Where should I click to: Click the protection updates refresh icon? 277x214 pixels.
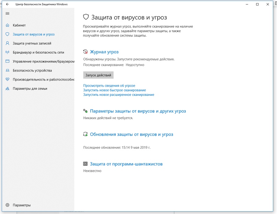coord(85,134)
